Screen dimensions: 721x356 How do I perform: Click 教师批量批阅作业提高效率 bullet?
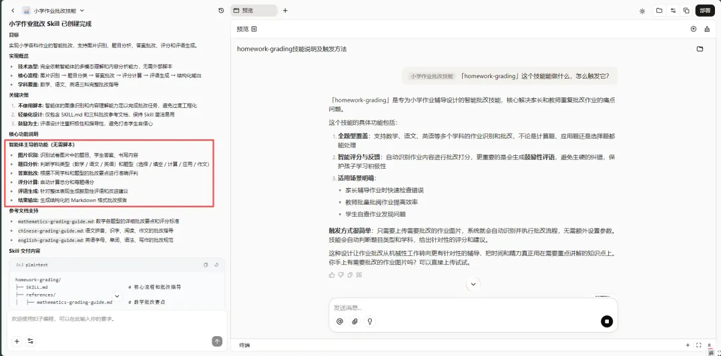[x=382, y=202]
